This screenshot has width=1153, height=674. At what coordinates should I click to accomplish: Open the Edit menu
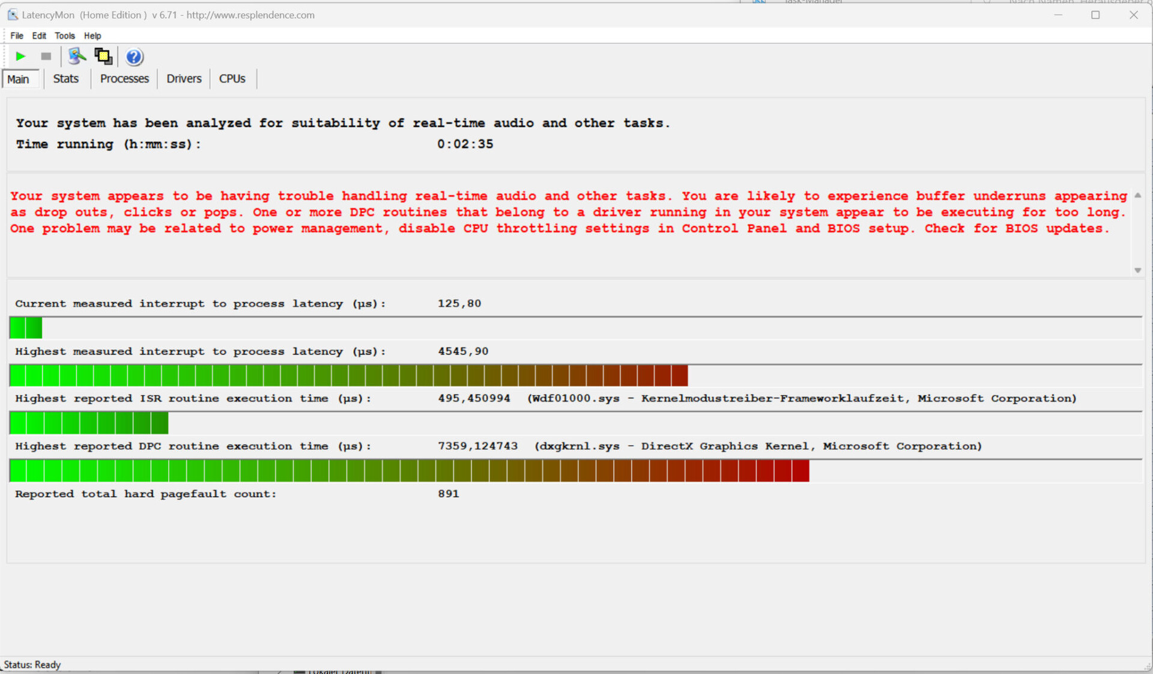[x=39, y=36]
